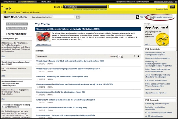This screenshot has width=178, height=119.
Task: Move Steuerrecht section up with arrow
Action: (x=134, y=56)
